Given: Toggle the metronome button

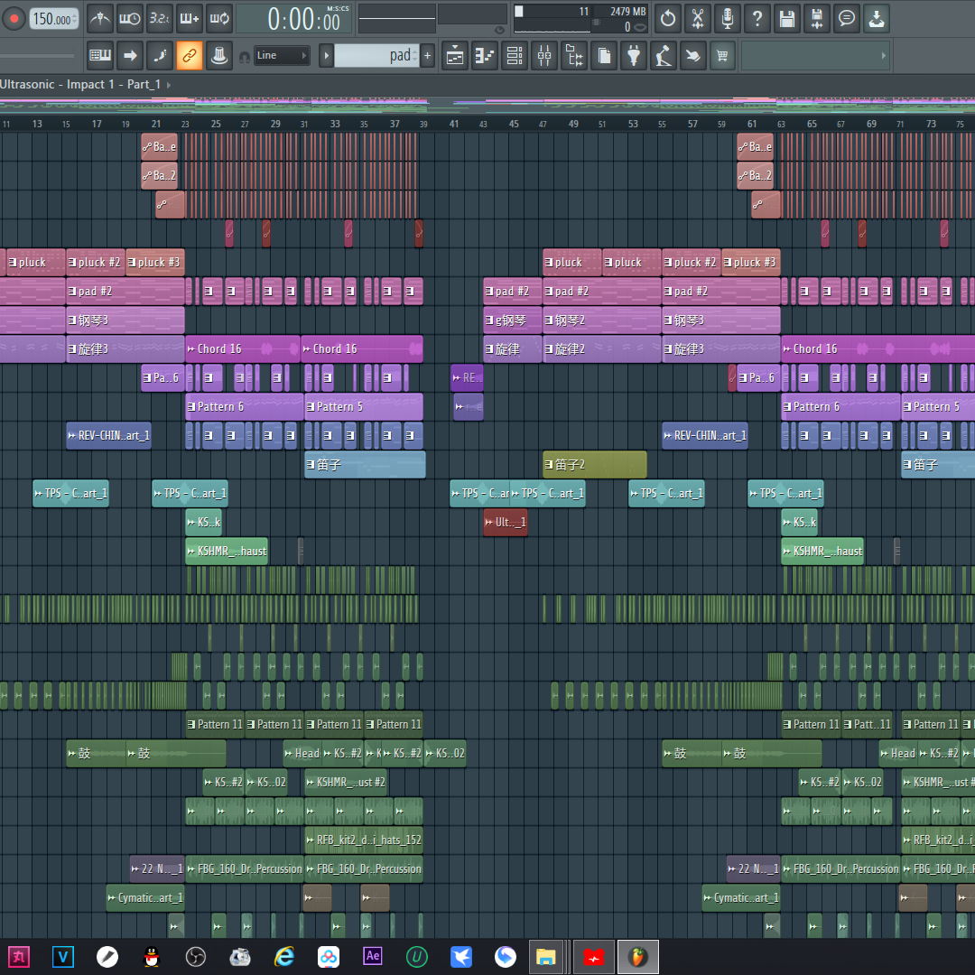Looking at the screenshot, I should pos(100,18).
